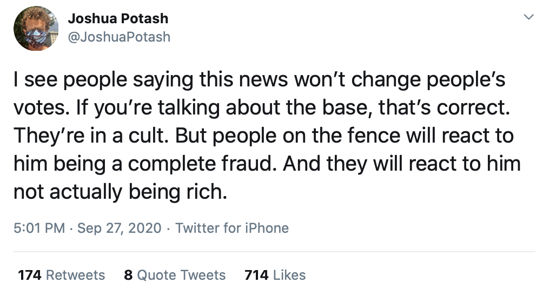Click the bold number 714
This screenshot has width=543, height=296.
coord(256,275)
